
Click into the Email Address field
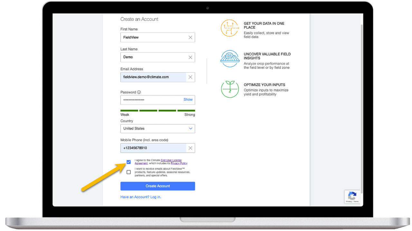coord(158,77)
